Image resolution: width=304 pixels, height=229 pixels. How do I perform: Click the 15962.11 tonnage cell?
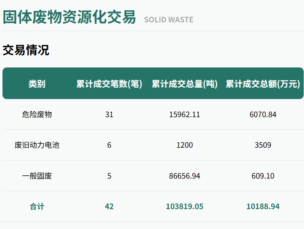coord(185,115)
